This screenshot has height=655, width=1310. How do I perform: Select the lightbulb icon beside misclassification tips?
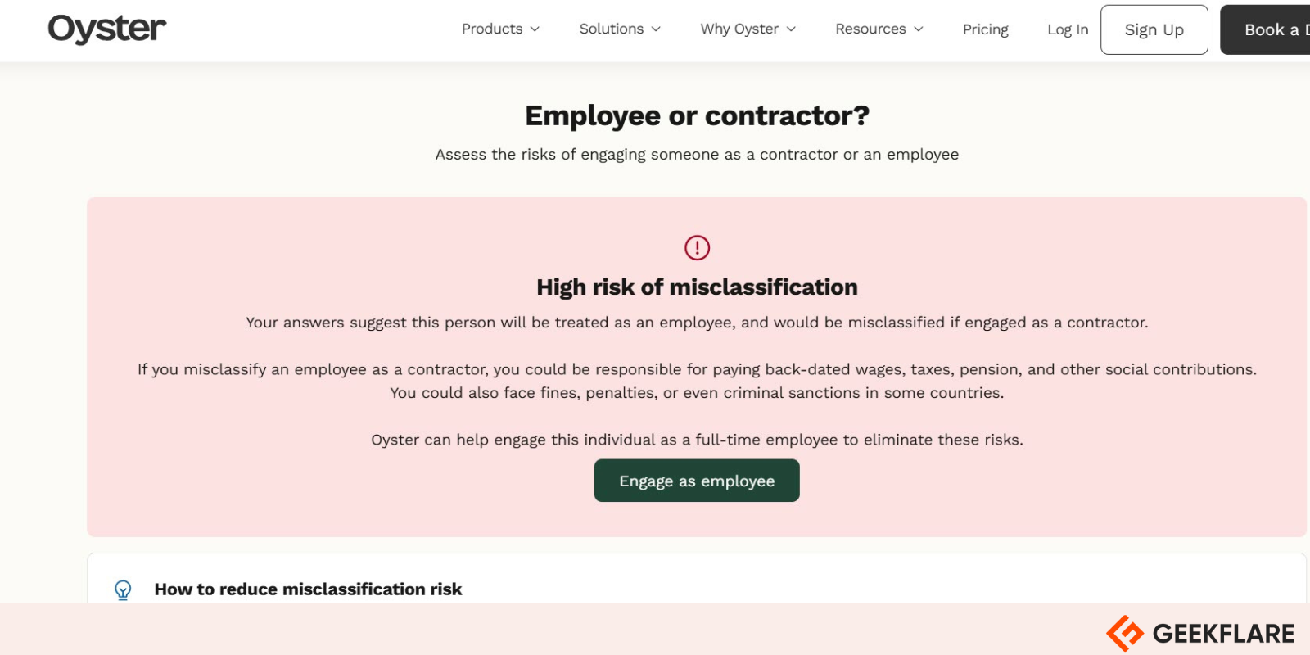123,589
